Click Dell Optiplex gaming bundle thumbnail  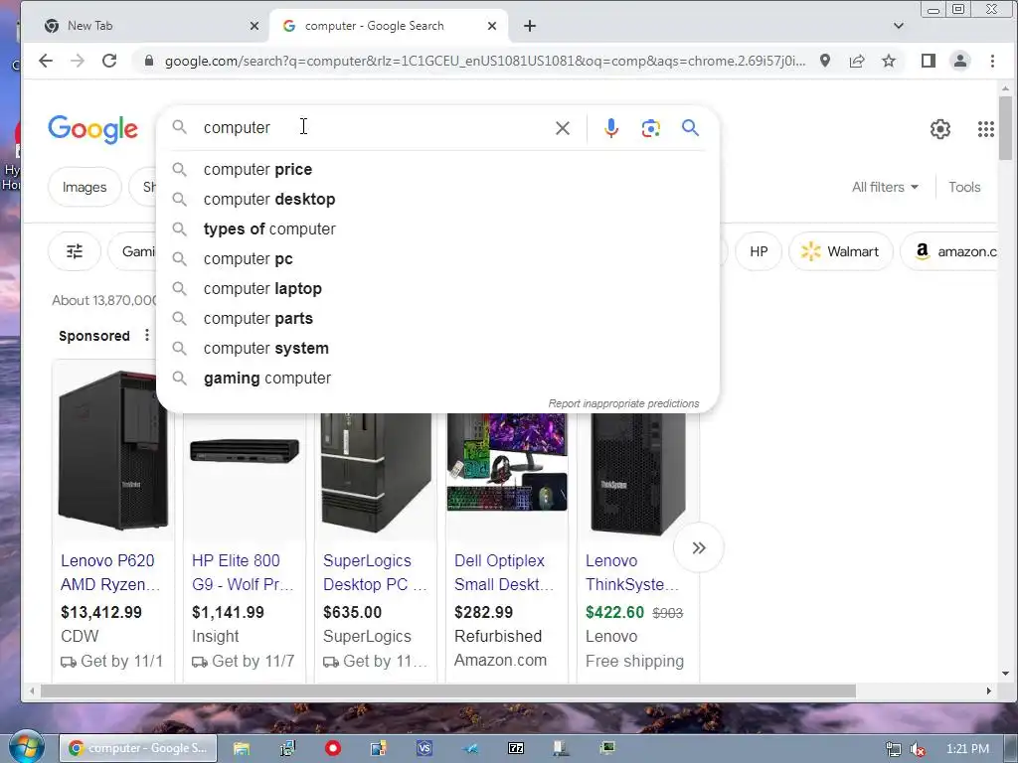[x=507, y=462]
